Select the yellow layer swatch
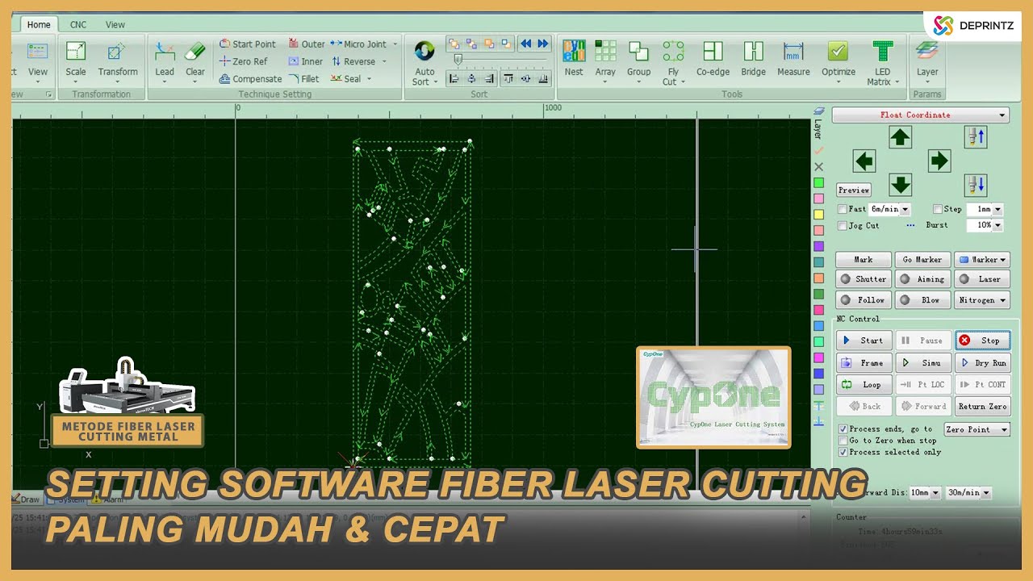Image resolution: width=1033 pixels, height=581 pixels. (818, 215)
